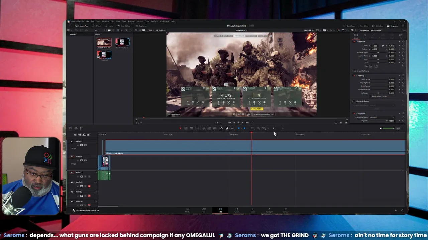The height and width of the screenshot is (240, 428).
Task: Open the Effects panel
Action: coord(96,26)
